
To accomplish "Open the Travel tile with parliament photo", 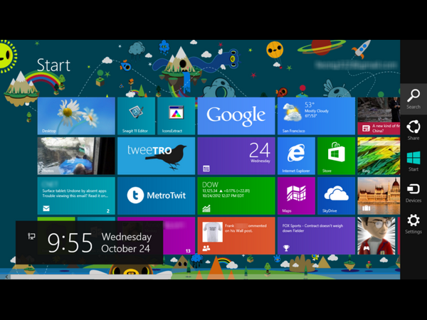I will [x=379, y=196].
